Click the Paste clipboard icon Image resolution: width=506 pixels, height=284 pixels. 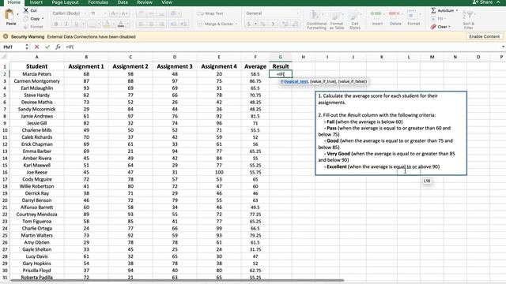coord(9,15)
